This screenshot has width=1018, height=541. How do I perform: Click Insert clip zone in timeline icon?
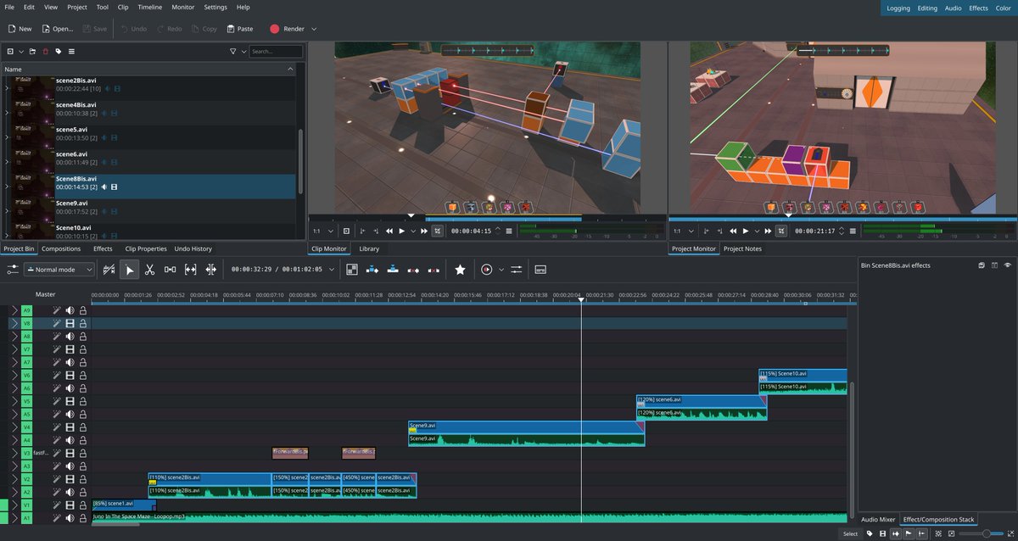372,270
